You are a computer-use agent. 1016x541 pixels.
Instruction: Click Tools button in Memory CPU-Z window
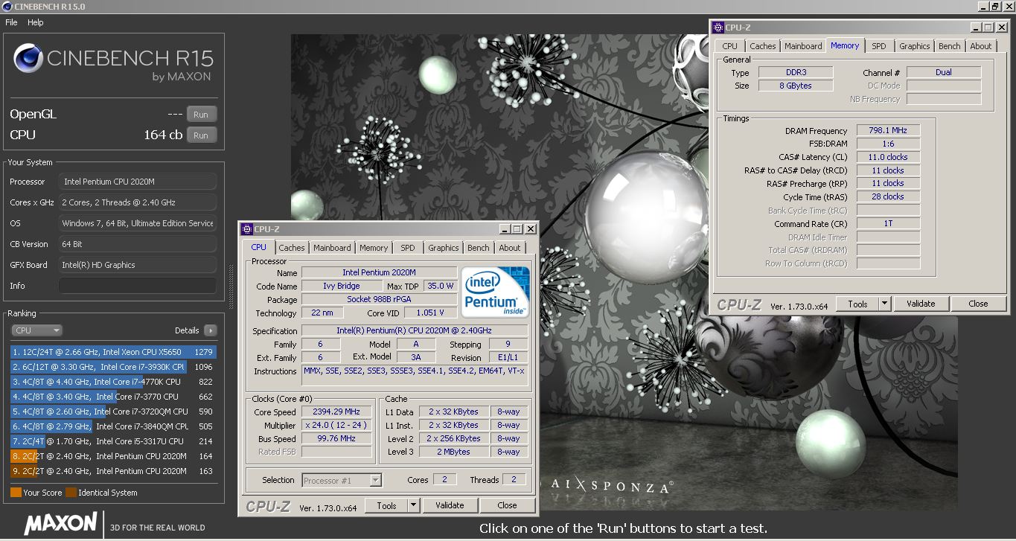coord(858,304)
